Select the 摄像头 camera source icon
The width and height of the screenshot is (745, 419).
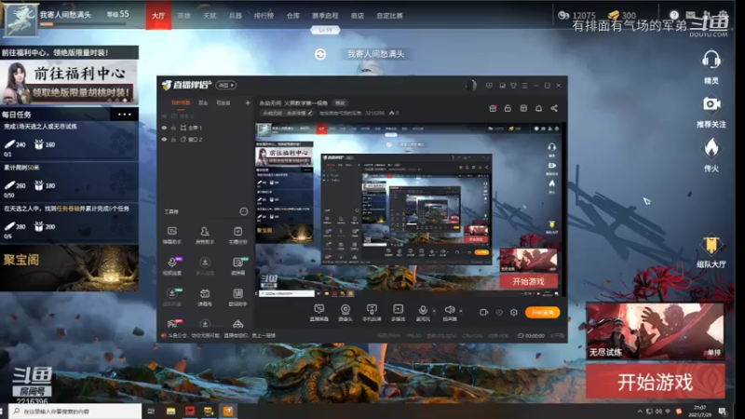345,309
